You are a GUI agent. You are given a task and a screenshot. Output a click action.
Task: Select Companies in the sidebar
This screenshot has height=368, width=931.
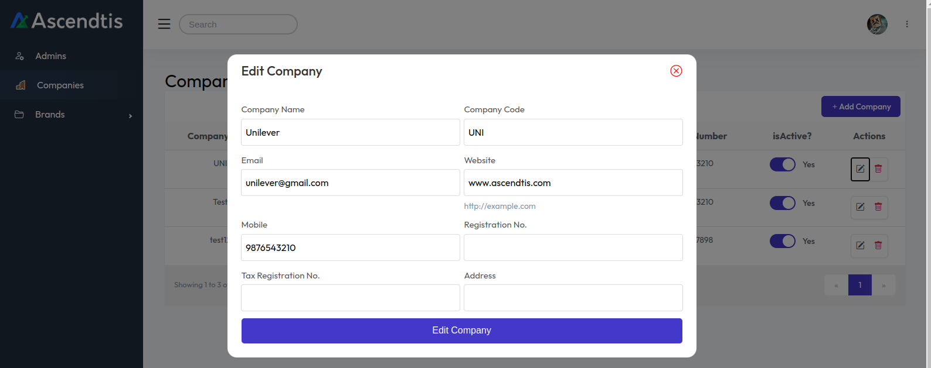coord(60,85)
